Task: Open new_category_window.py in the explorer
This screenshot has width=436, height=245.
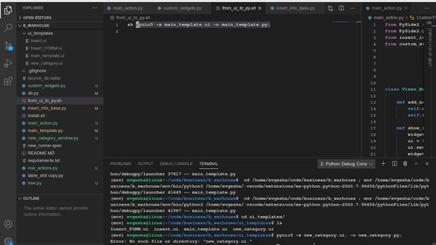Action: click(60, 138)
